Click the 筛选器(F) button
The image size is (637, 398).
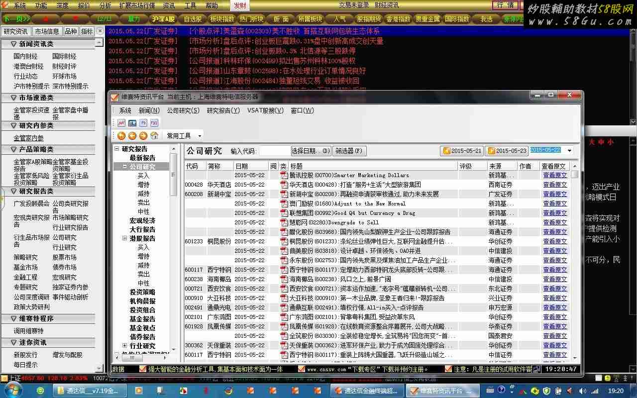349,151
